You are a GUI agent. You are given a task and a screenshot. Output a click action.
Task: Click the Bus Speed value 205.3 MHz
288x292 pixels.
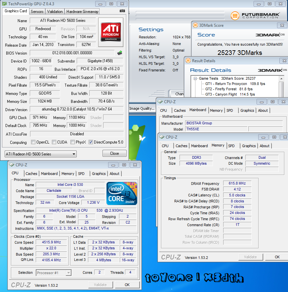point(51,254)
